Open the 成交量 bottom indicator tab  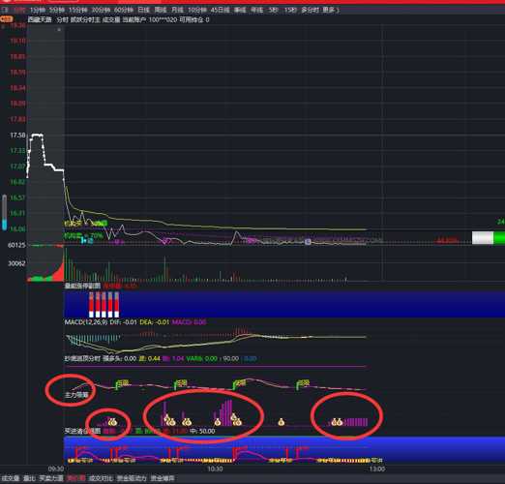click(x=11, y=478)
